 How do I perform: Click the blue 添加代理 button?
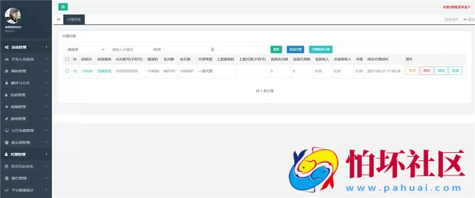pos(295,49)
